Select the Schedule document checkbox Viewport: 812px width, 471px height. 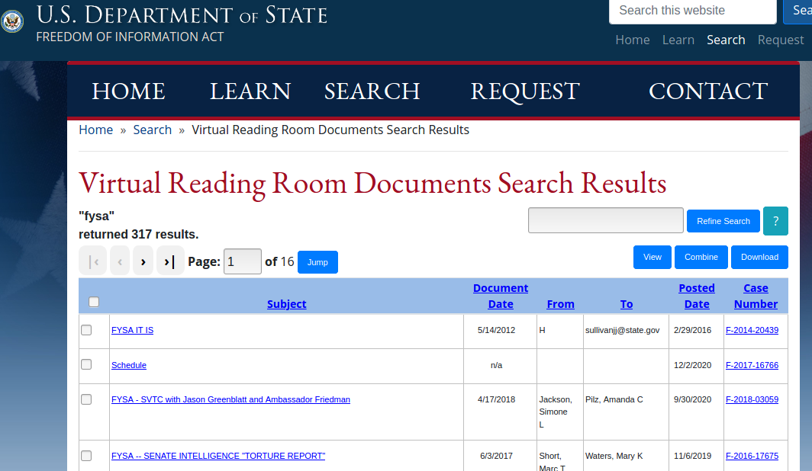tap(86, 365)
